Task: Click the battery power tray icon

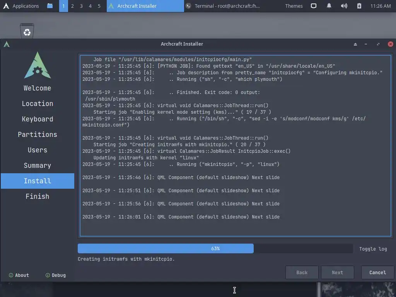Action: [x=359, y=6]
